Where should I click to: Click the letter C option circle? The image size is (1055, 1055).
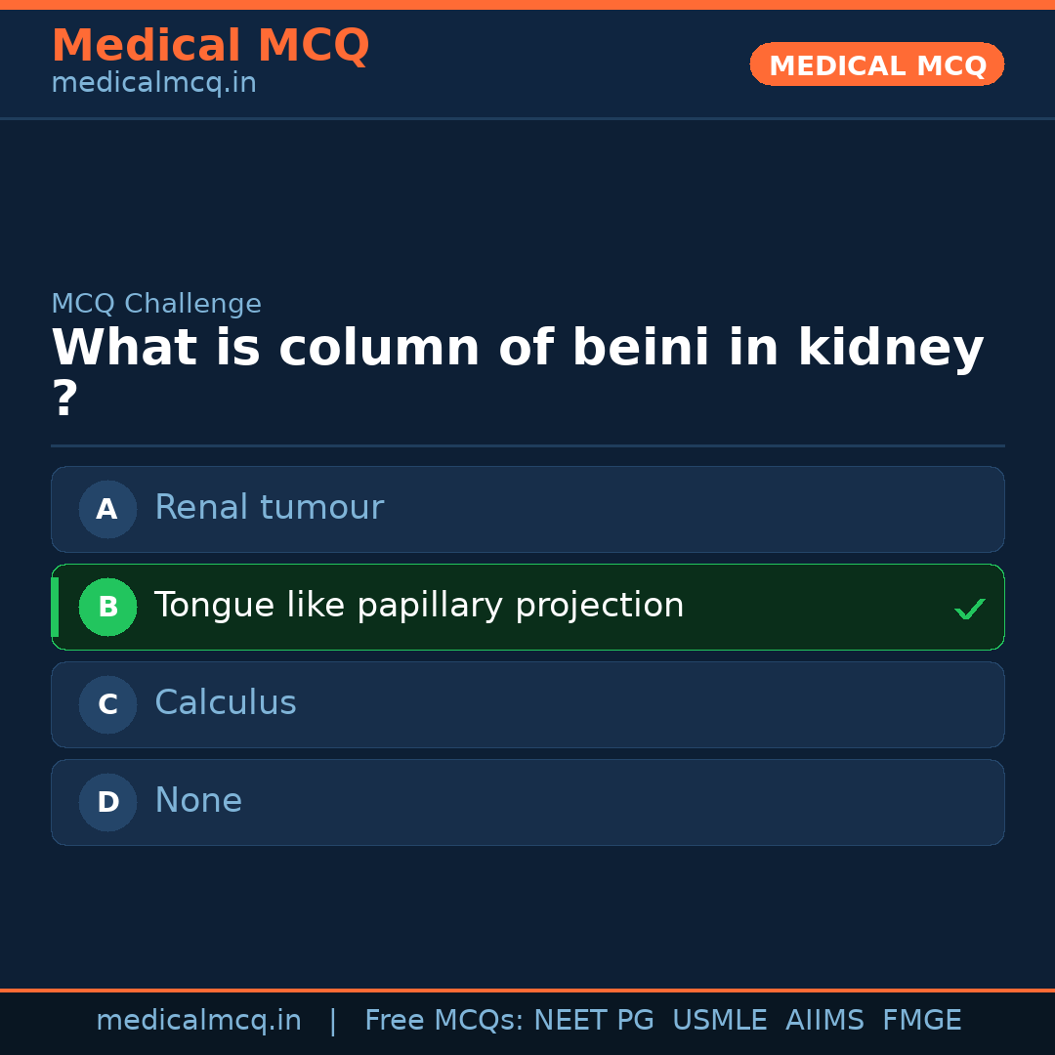tap(107, 704)
